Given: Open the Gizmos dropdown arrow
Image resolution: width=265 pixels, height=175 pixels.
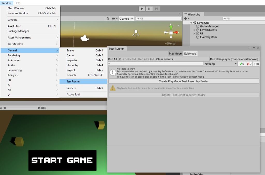Looking at the screenshot, I should [x=132, y=19].
